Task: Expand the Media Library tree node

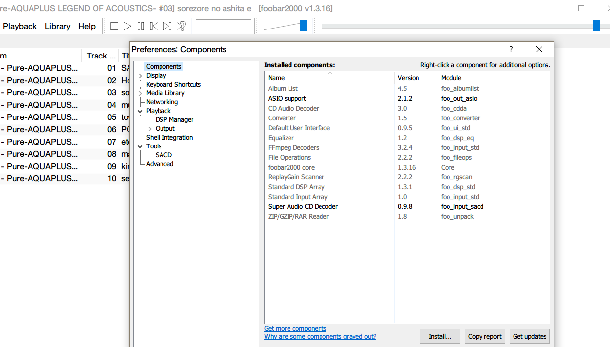Action: [141, 93]
